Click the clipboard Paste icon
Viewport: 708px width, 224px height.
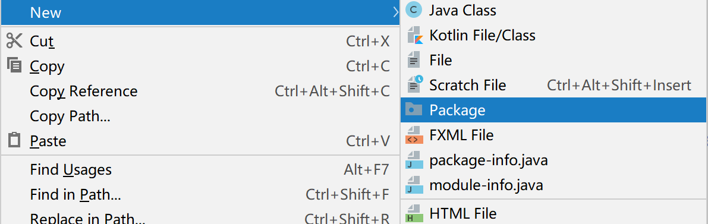click(14, 140)
